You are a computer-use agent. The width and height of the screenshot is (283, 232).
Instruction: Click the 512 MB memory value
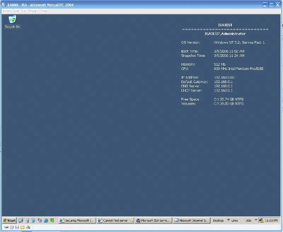220,64
